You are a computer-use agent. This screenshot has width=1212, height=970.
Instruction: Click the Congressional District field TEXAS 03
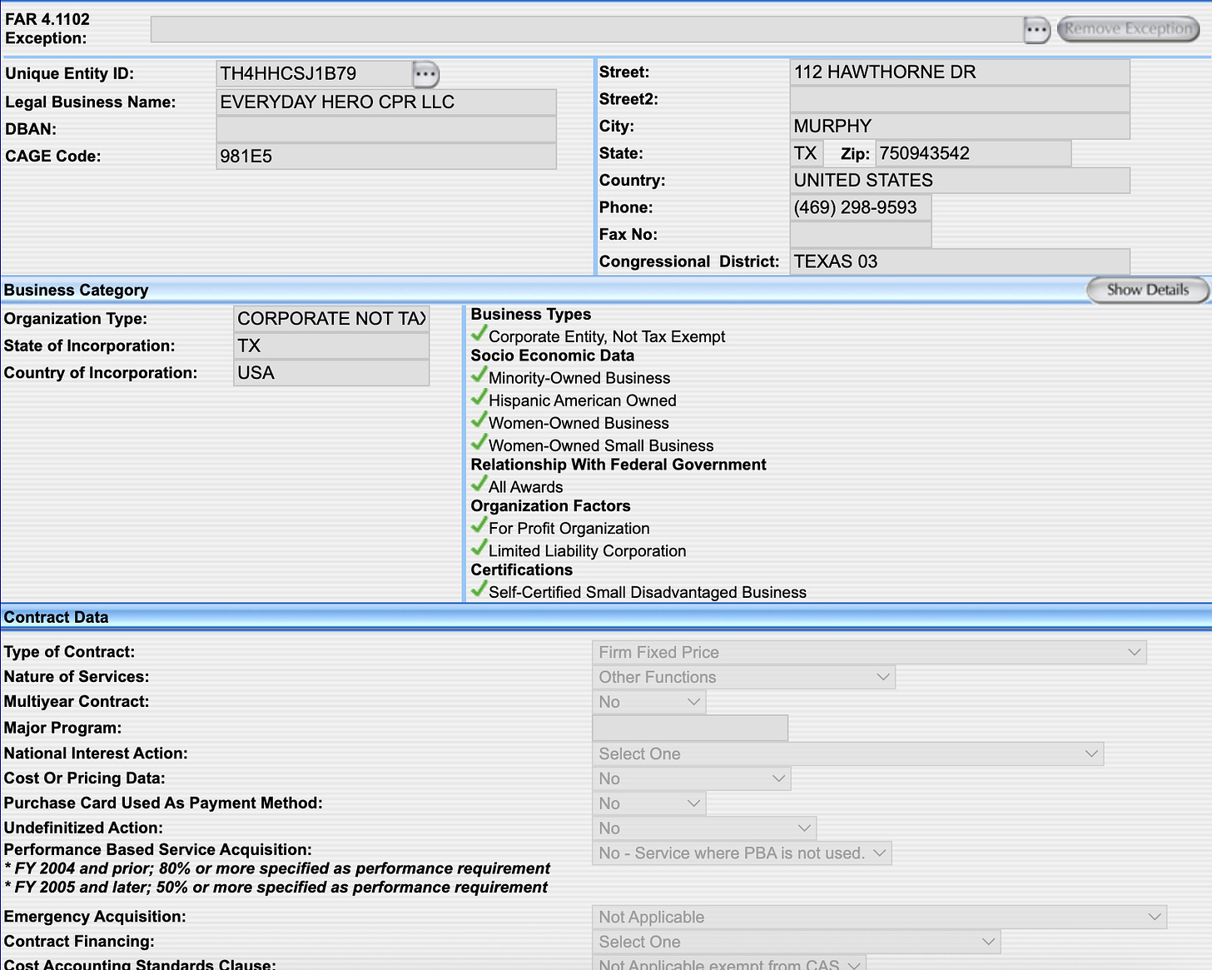click(960, 261)
